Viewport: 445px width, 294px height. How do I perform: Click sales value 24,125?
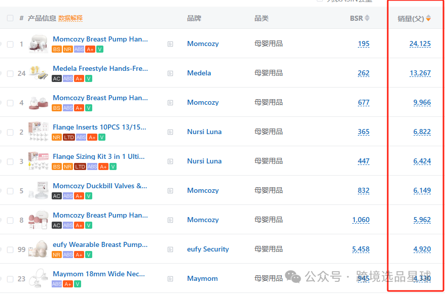(420, 44)
